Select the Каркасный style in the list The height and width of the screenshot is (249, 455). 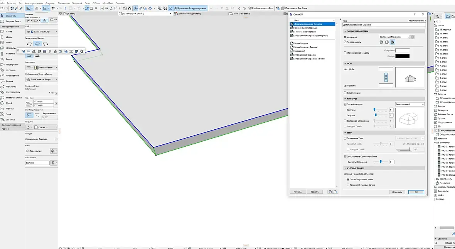click(300, 51)
